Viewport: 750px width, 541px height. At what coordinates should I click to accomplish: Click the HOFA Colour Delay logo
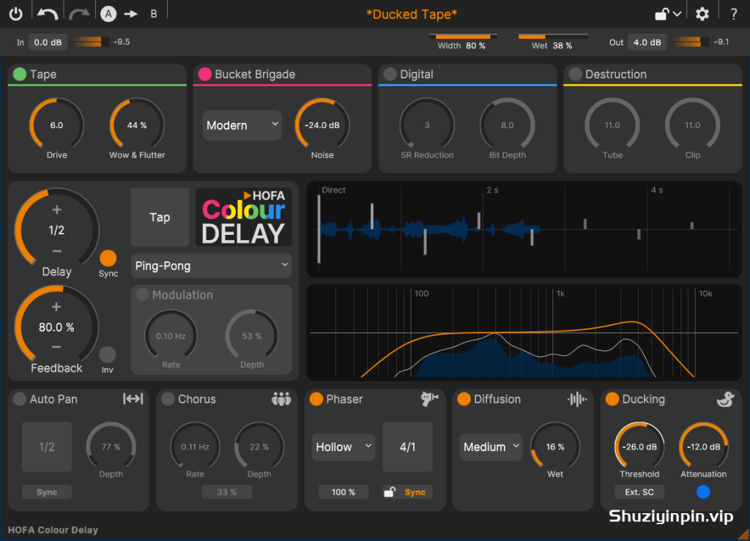[243, 217]
